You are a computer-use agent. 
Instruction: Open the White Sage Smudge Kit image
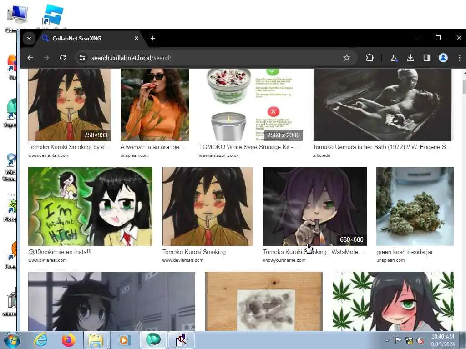(x=251, y=105)
